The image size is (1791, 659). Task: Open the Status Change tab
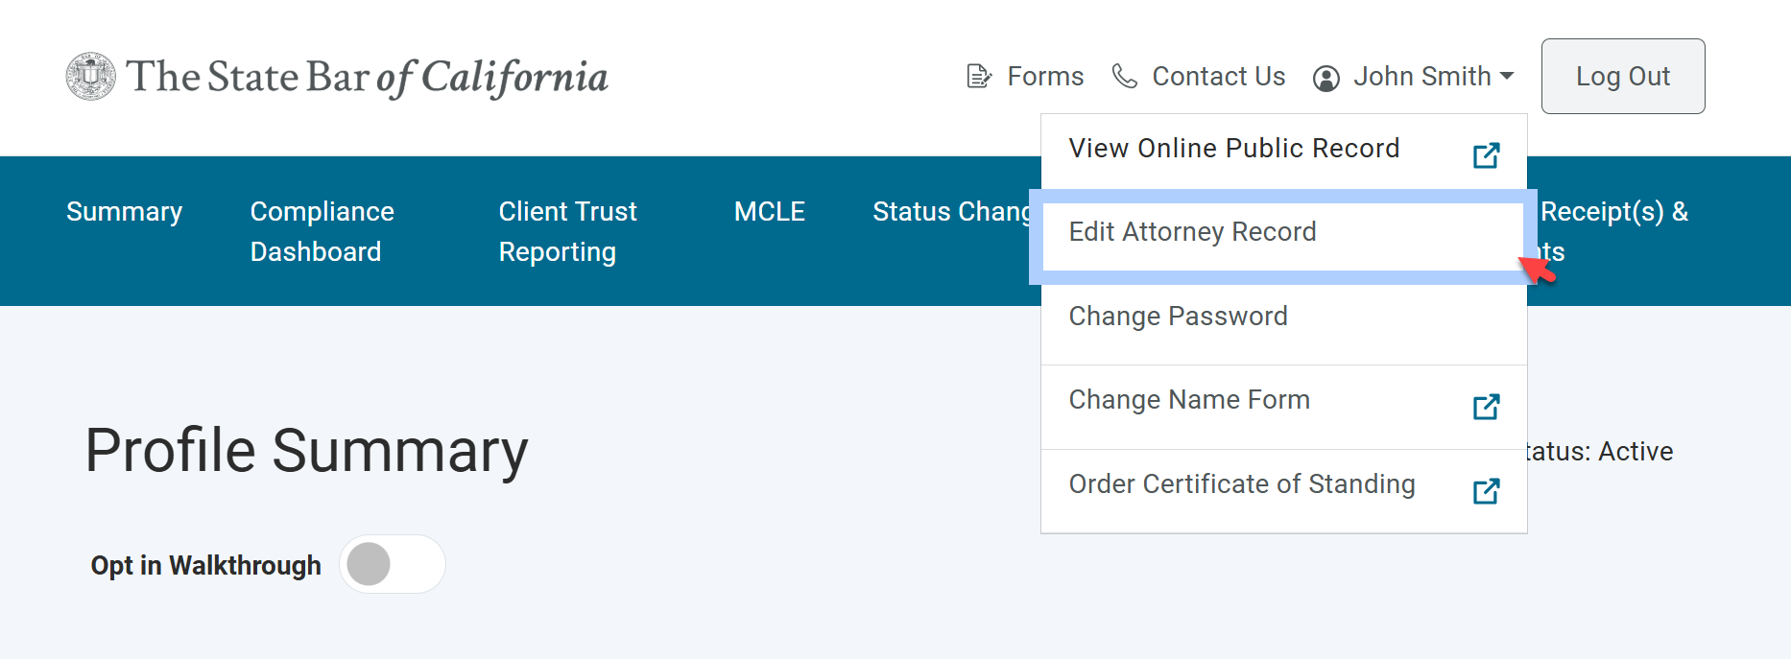pyautogui.click(x=952, y=212)
